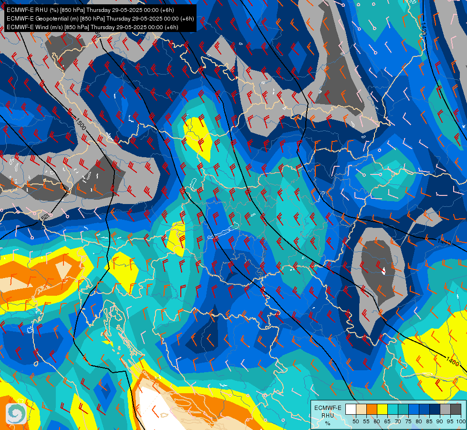Viewport: 467px width, 430px height.
Task: Click the 1460 geopotential contour label
Action: (453, 361)
